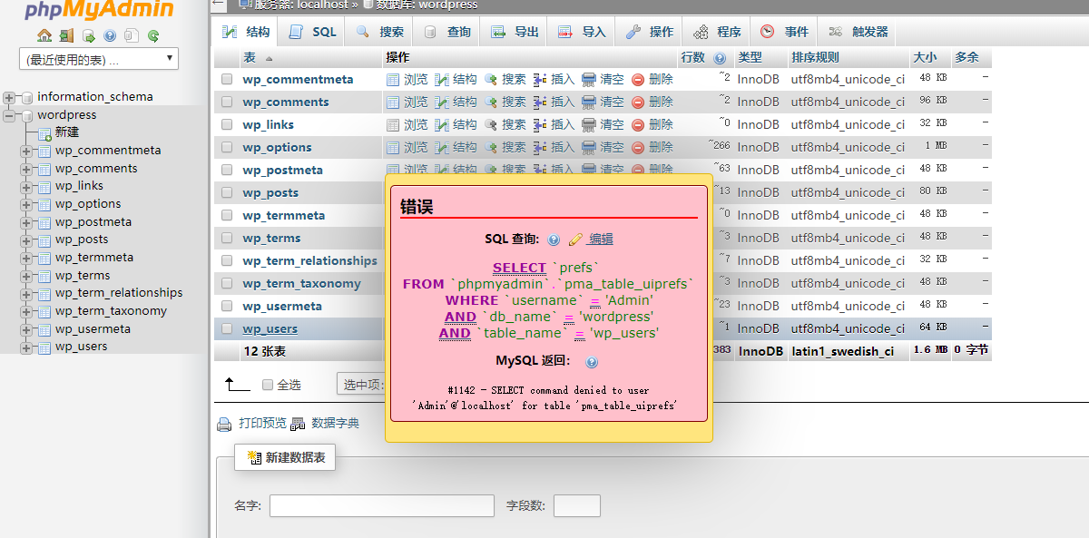The image size is (1089, 538).
Task: Sort by the 大小 column header
Action: click(x=925, y=57)
